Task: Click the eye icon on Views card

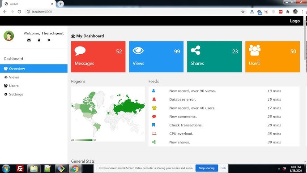Action: tap(138, 51)
